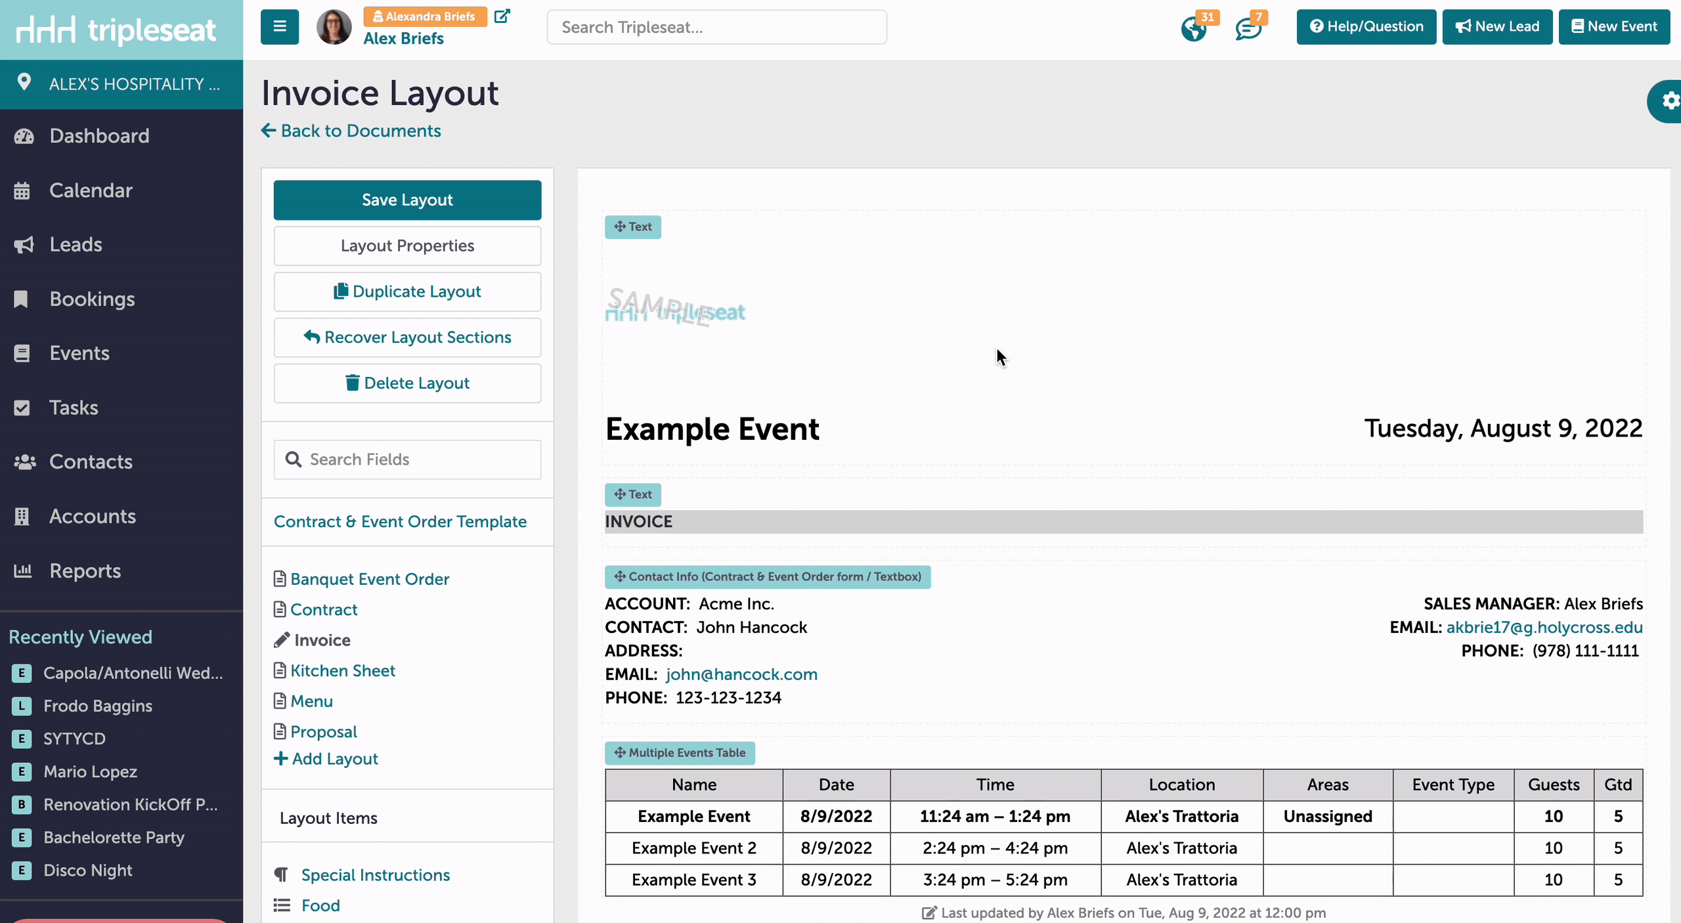
Task: Click external link icon beside Alexandra Briefs
Action: 502,16
